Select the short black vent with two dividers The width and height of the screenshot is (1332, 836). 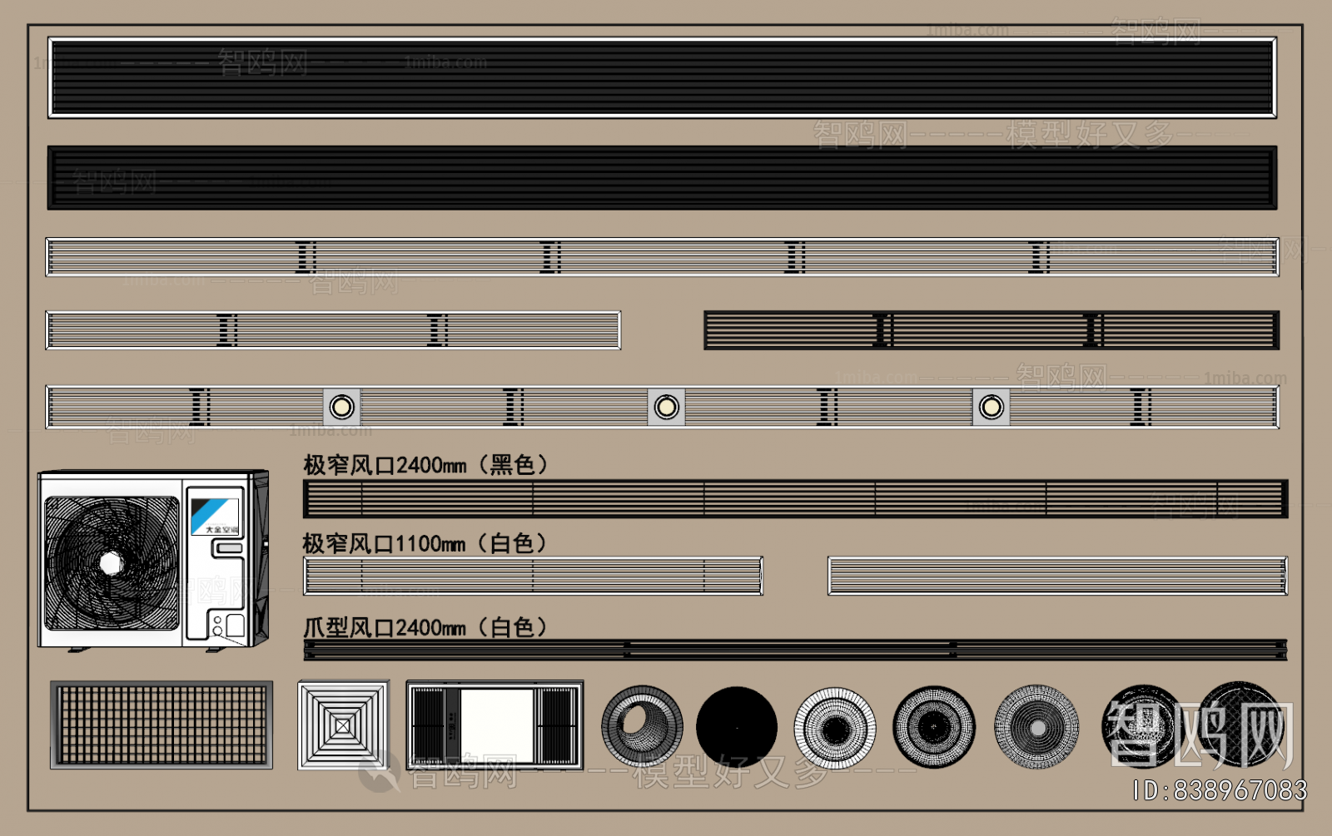[991, 330]
